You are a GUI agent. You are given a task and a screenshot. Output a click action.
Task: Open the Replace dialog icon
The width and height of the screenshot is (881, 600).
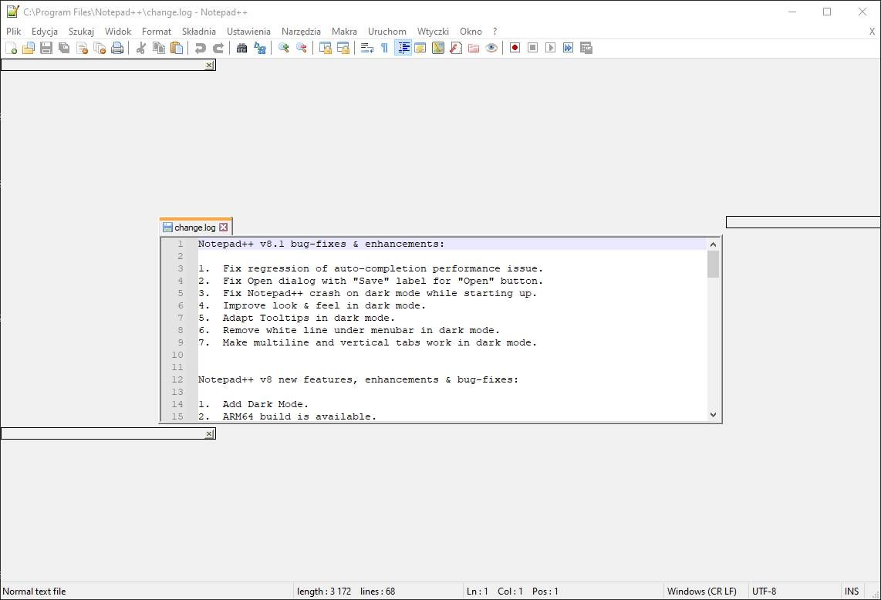click(x=259, y=49)
